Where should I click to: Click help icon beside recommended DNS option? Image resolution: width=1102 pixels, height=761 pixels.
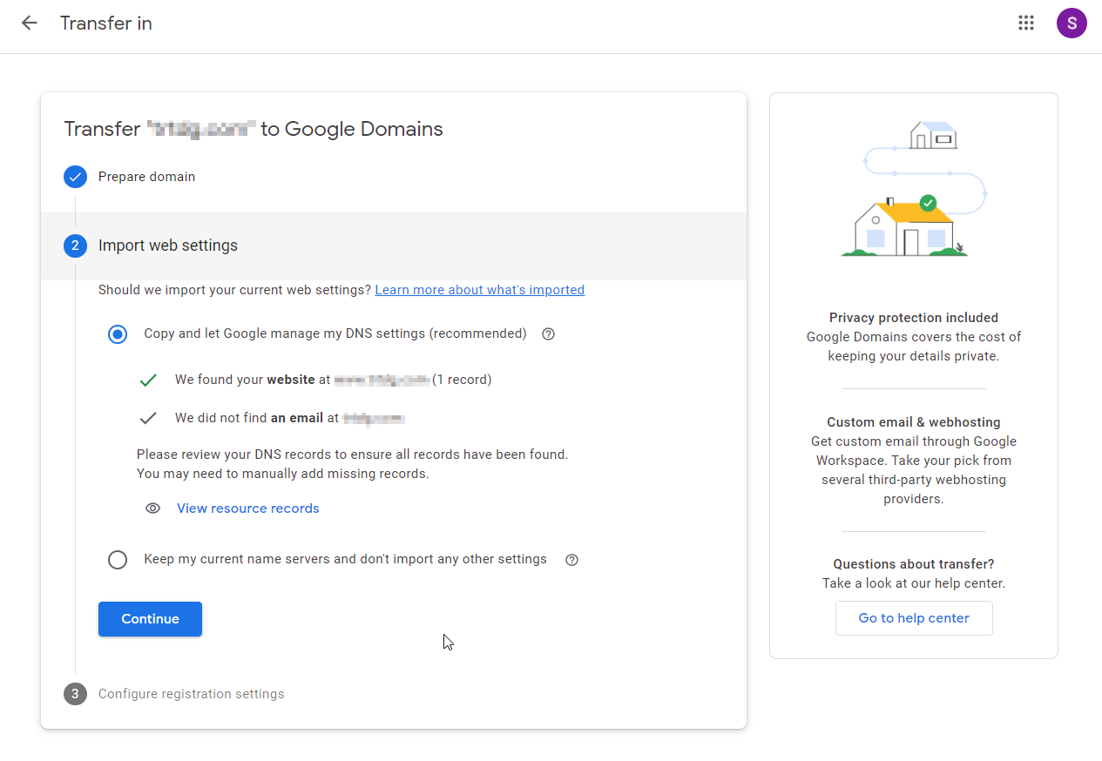[549, 334]
